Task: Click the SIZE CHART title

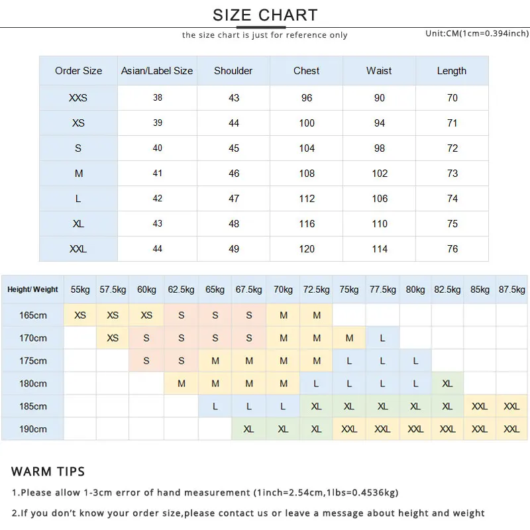Action: [x=265, y=15]
